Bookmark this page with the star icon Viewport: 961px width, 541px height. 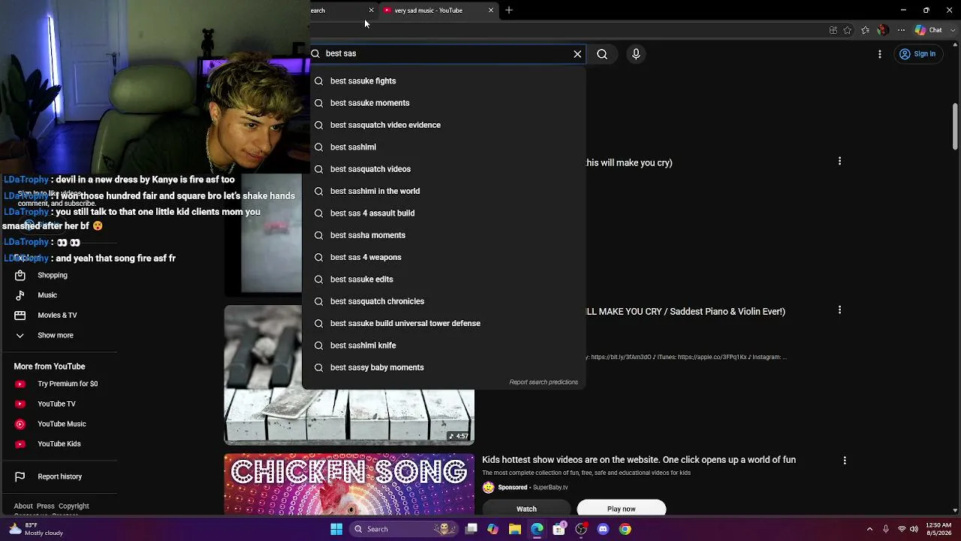pos(848,30)
